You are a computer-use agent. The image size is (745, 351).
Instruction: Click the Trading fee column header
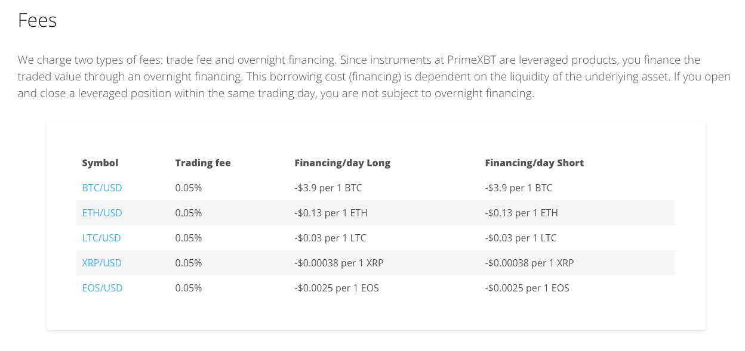tap(203, 163)
